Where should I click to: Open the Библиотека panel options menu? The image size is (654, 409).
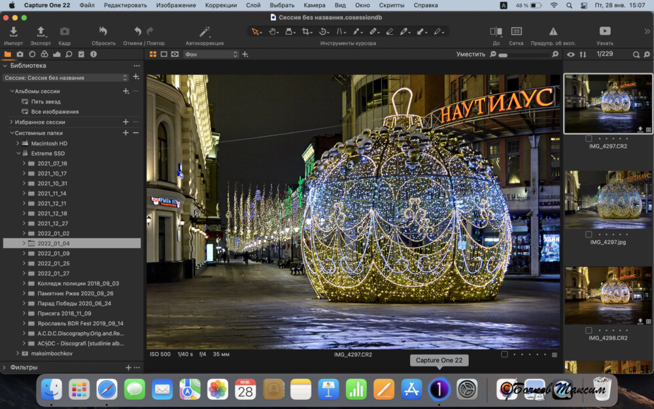tap(137, 66)
